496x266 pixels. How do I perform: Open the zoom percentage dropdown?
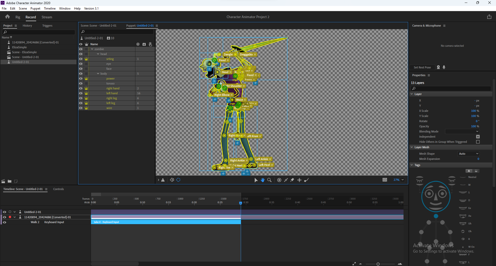click(402, 180)
